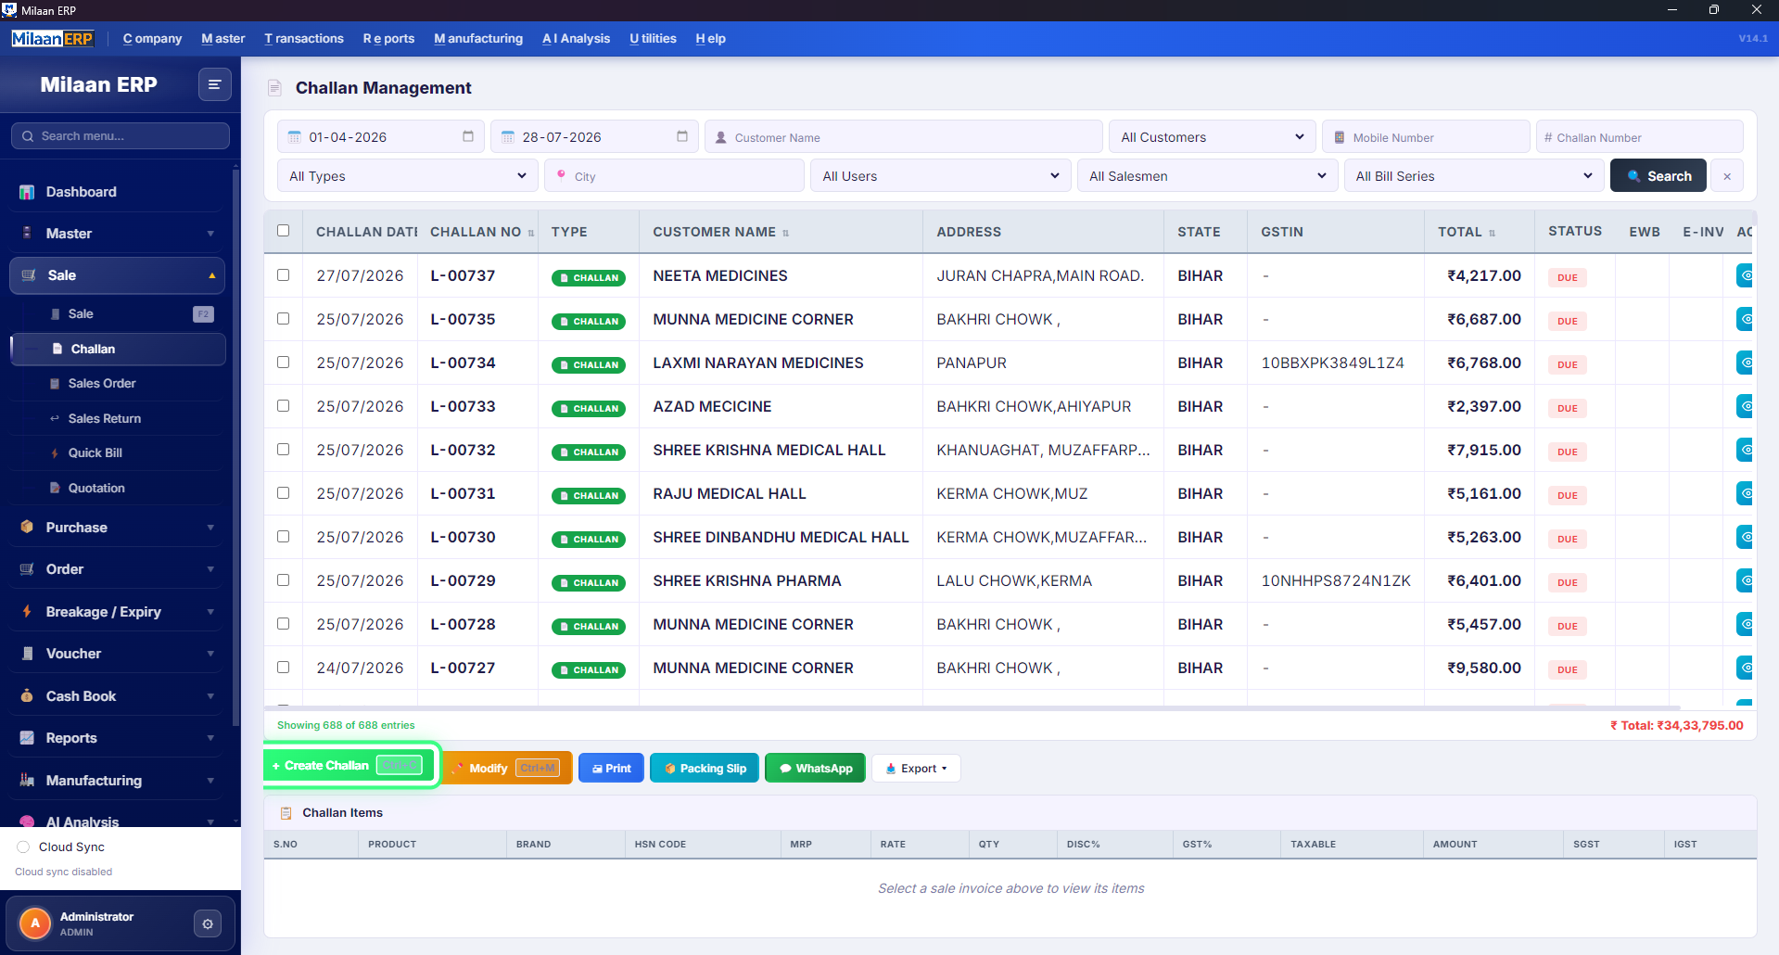The width and height of the screenshot is (1779, 955).
Task: Open calendar picker for from-date 01-04-2026
Action: [468, 136]
